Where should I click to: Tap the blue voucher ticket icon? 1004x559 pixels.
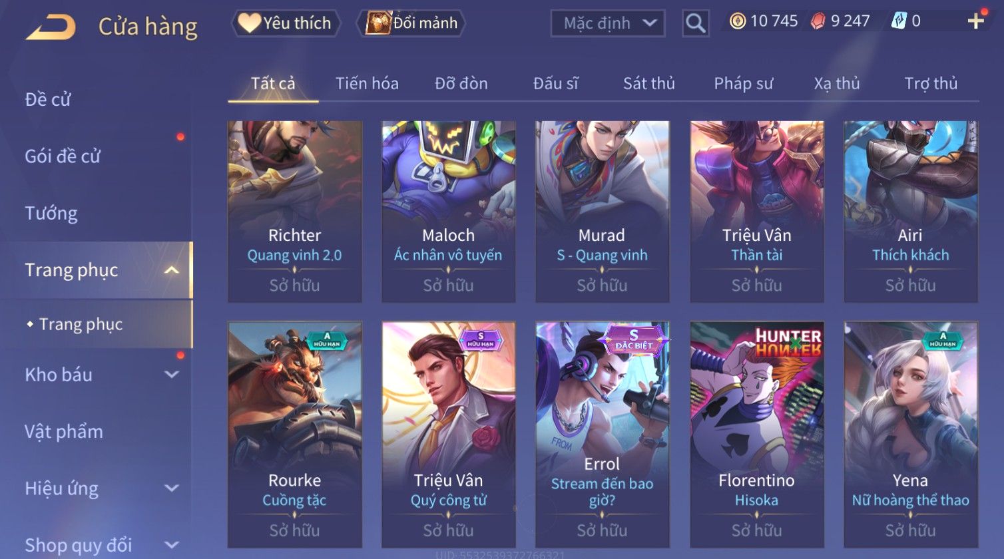[899, 21]
